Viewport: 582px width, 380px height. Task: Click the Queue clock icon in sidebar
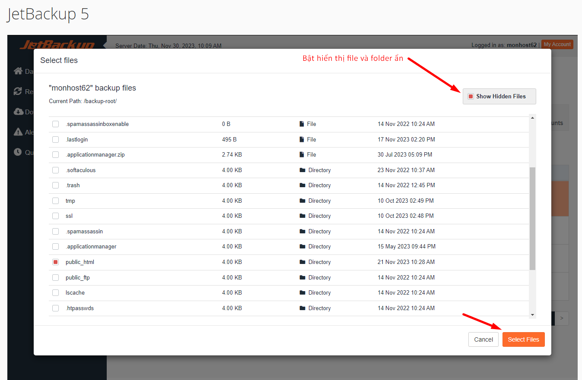(x=18, y=152)
